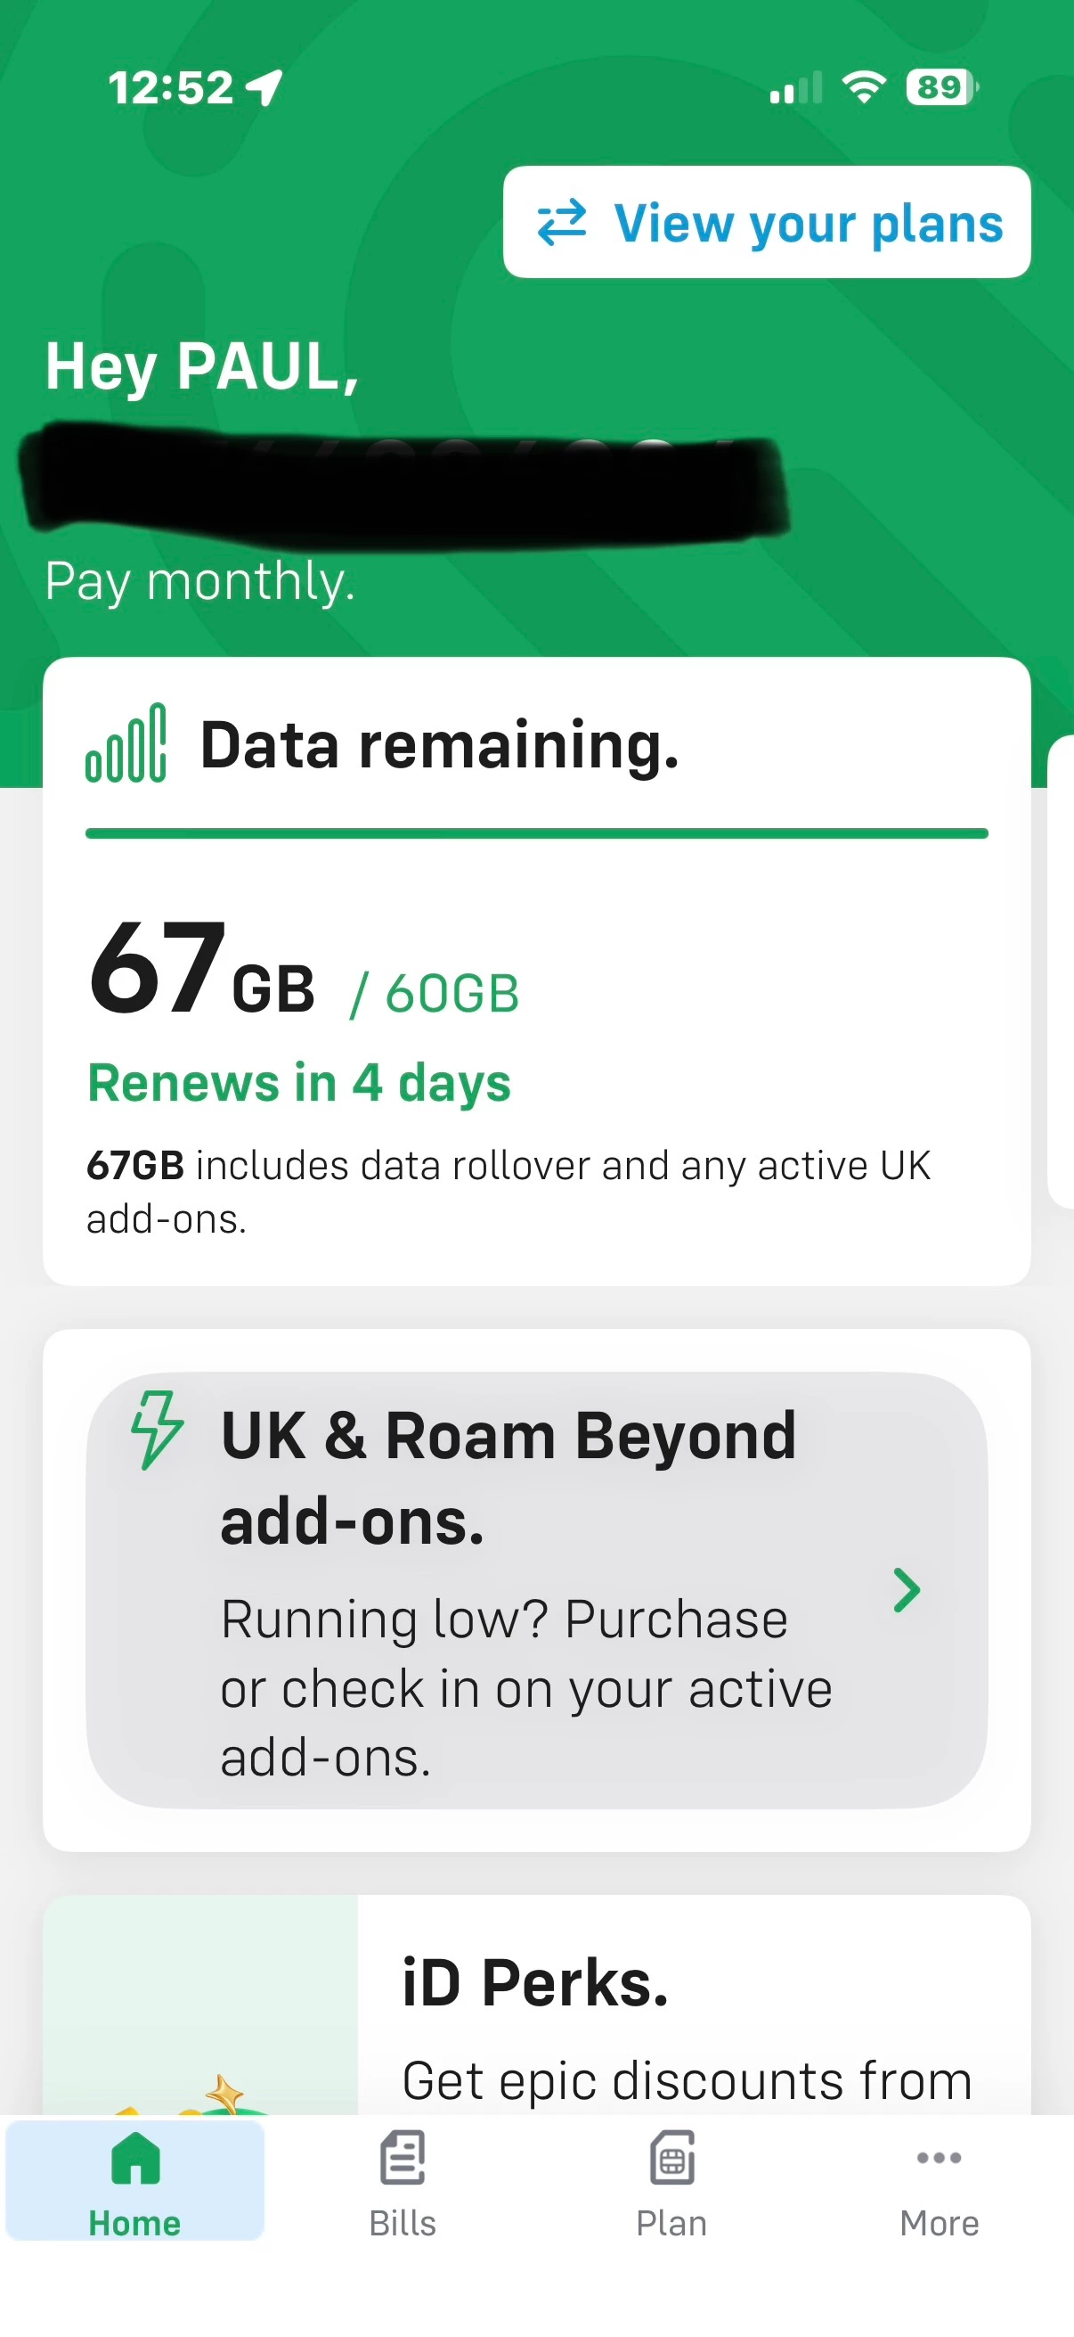Tap the More three-dots icon
This screenshot has height=2337, width=1074.
click(939, 2158)
